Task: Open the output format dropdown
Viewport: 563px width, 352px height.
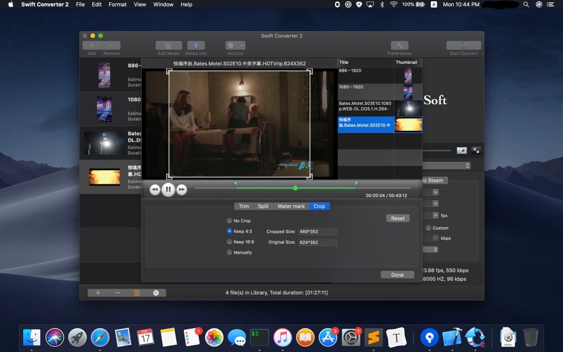Action: (x=468, y=165)
